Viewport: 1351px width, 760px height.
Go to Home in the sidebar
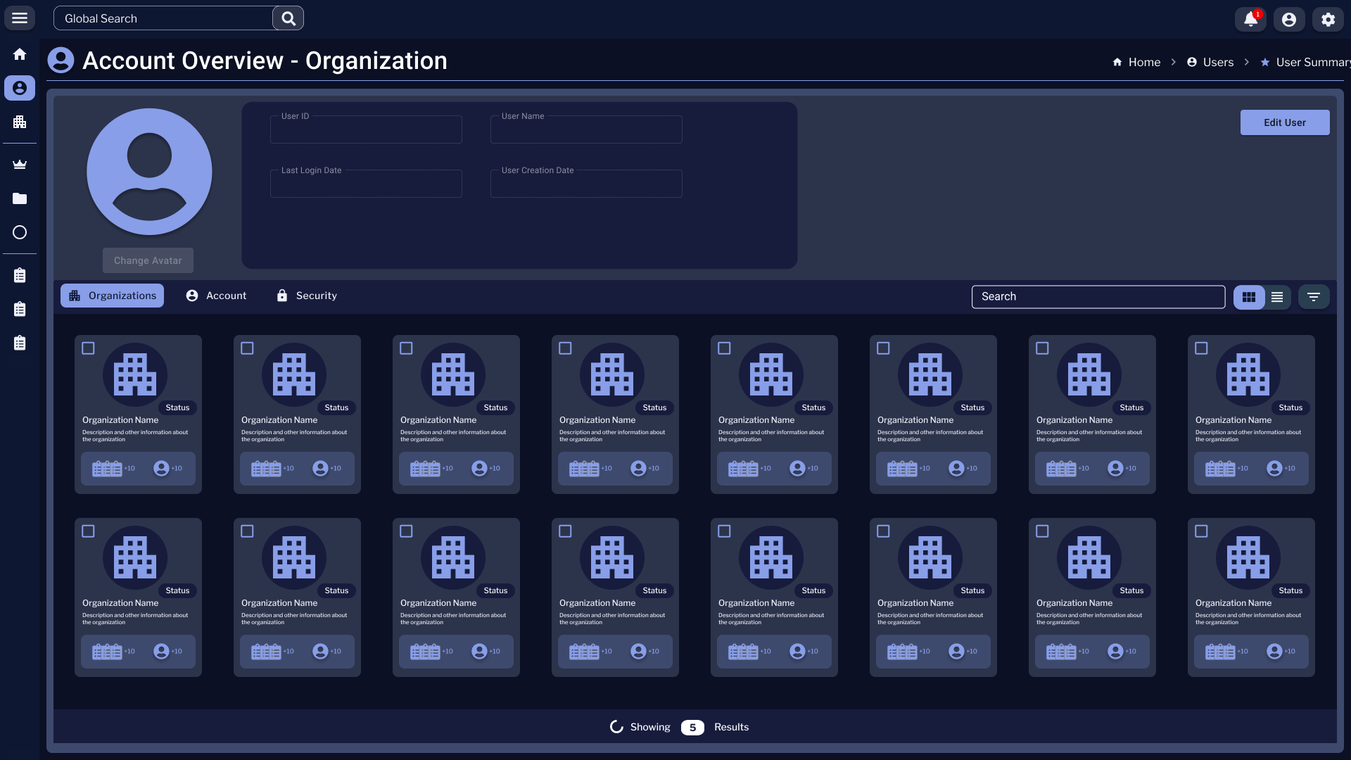(20, 54)
